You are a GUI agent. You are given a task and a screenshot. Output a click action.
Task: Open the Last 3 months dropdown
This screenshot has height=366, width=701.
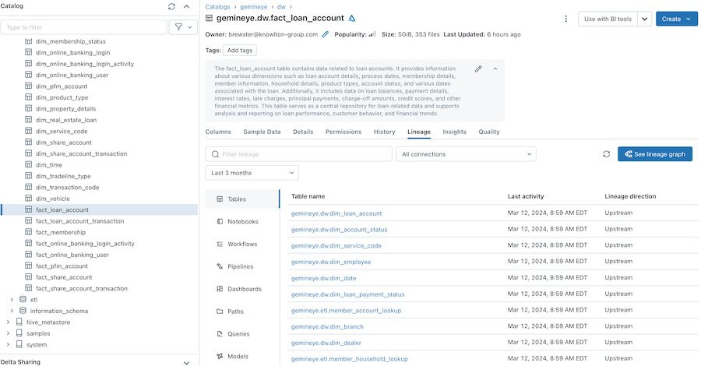click(x=252, y=173)
